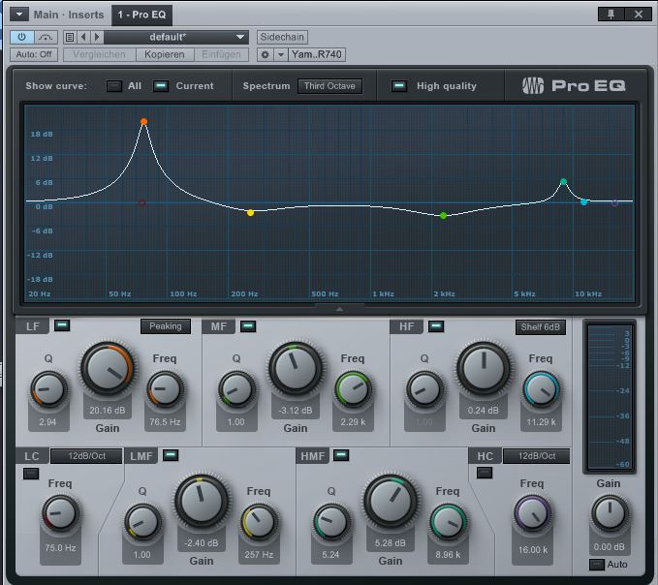Click the LMF Gain knob
658x585 pixels.
tap(202, 501)
